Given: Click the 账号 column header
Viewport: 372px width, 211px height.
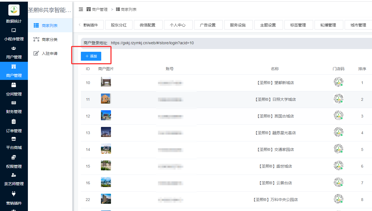Looking at the screenshot, I should click(x=170, y=69).
